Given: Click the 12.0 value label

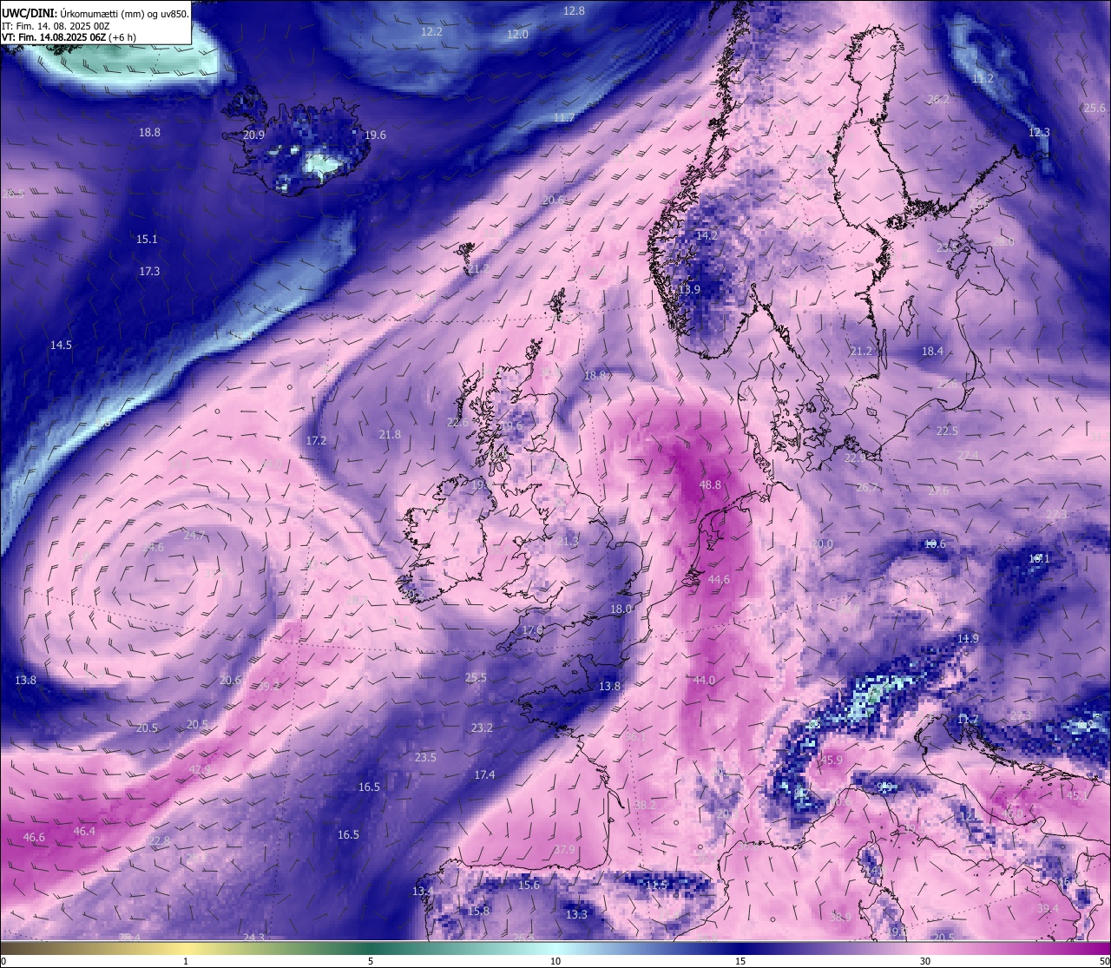Looking at the screenshot, I should [x=517, y=35].
